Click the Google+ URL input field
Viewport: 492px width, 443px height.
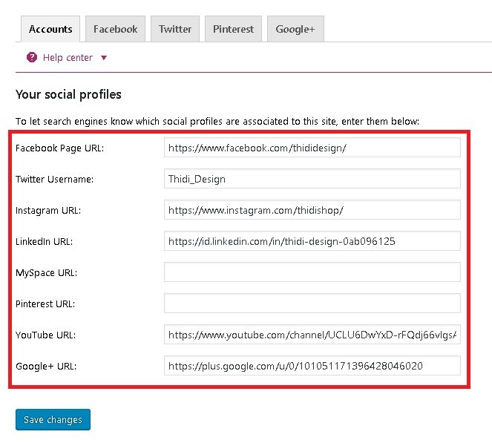[312, 366]
